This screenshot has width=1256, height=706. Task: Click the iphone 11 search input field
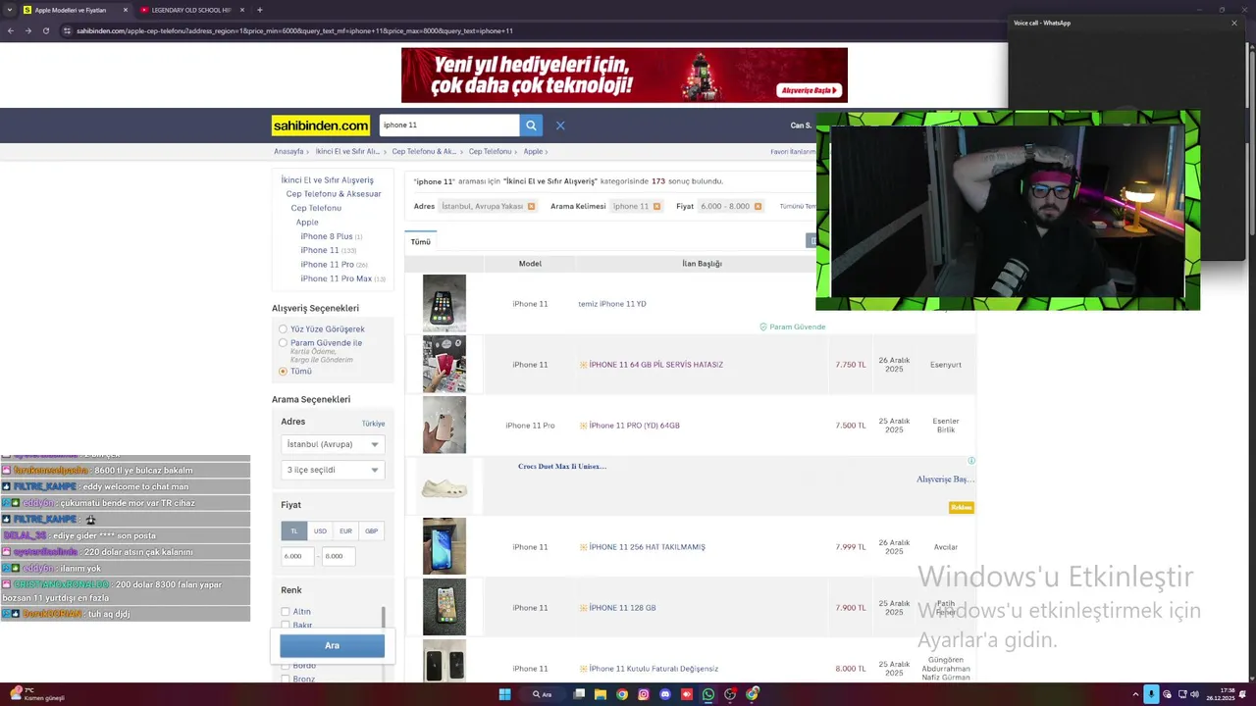click(x=449, y=126)
